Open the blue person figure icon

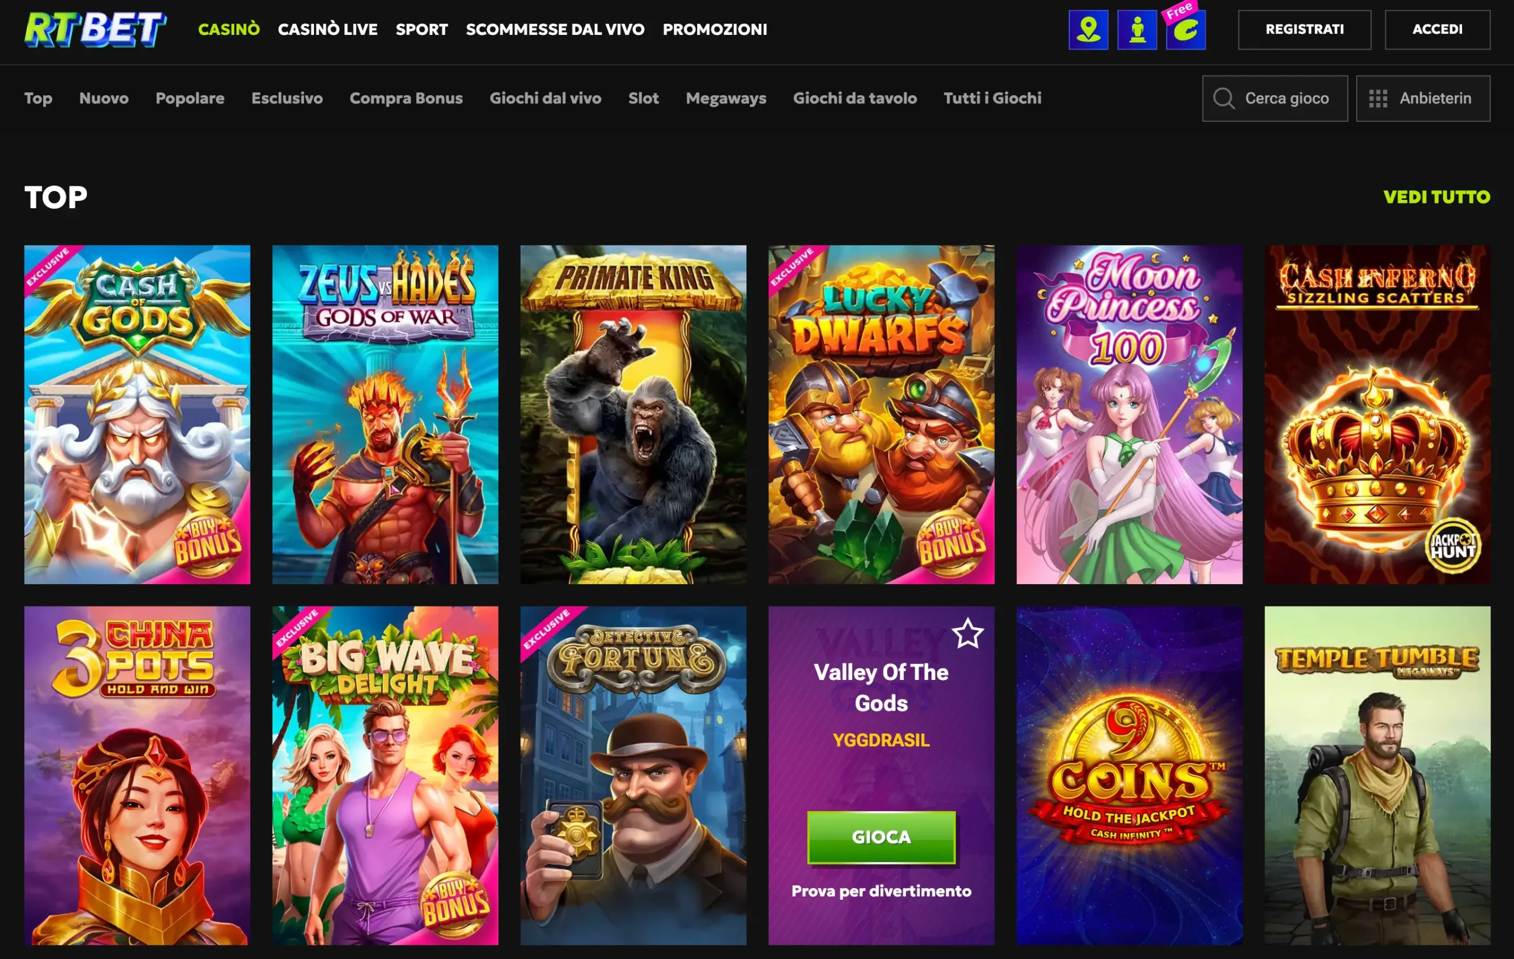(x=1137, y=30)
